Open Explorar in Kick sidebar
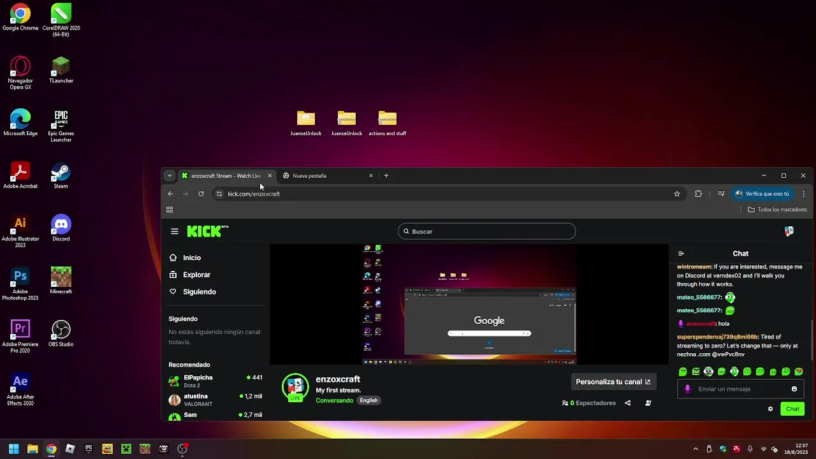The width and height of the screenshot is (816, 459). (196, 275)
